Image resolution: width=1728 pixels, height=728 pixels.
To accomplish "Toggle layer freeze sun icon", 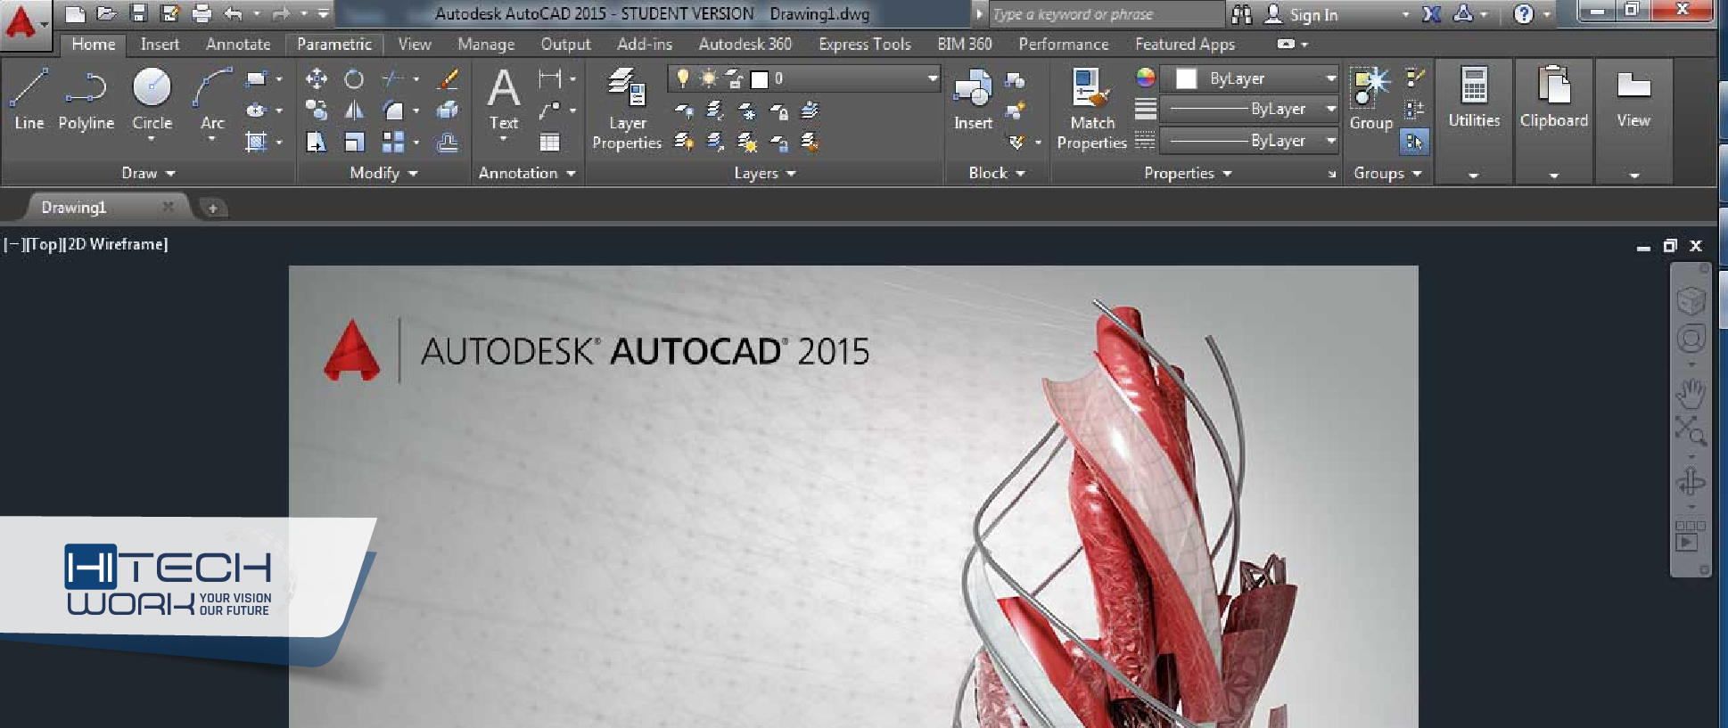I will pos(708,78).
